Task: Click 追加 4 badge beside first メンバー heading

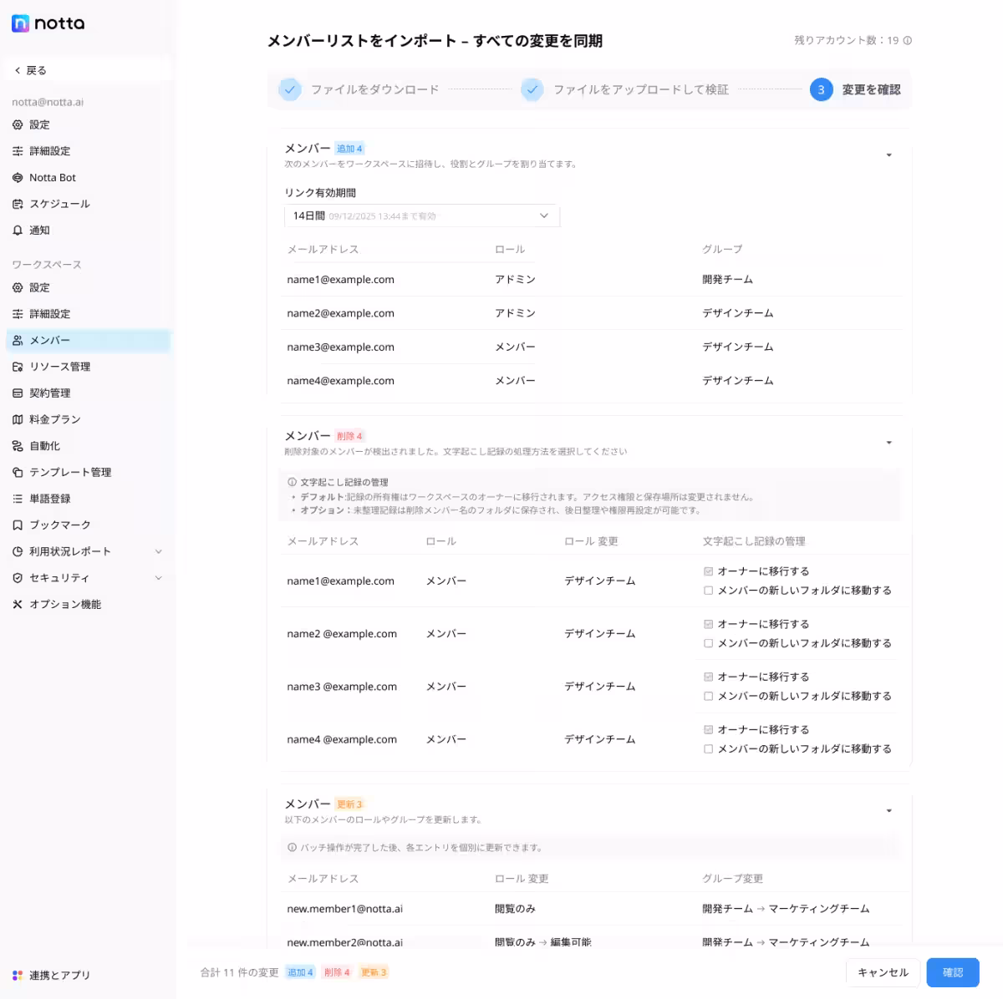Action: click(x=349, y=149)
